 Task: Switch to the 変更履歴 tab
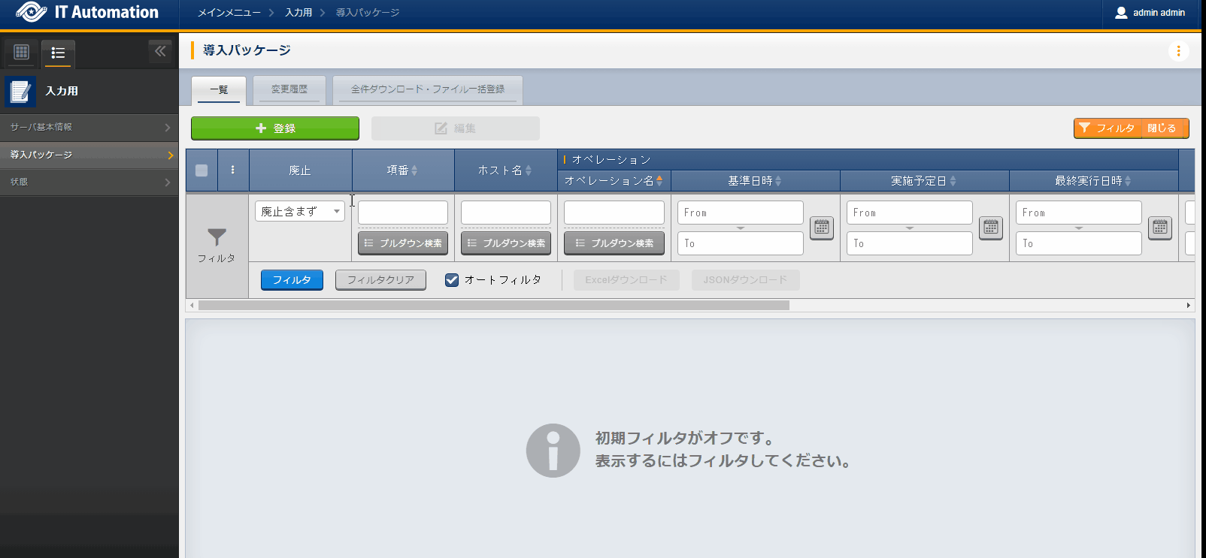289,89
